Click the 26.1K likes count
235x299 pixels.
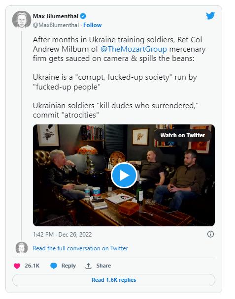pyautogui.click(x=32, y=266)
